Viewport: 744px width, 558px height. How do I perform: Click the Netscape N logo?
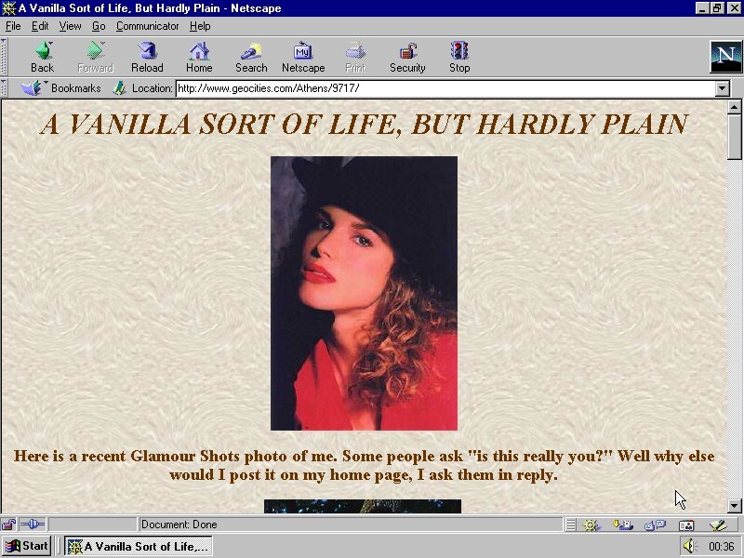click(x=725, y=57)
